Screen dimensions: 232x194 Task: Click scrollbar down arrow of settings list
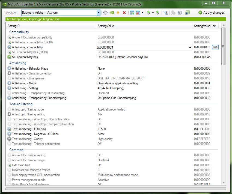pyautogui.click(x=224, y=183)
